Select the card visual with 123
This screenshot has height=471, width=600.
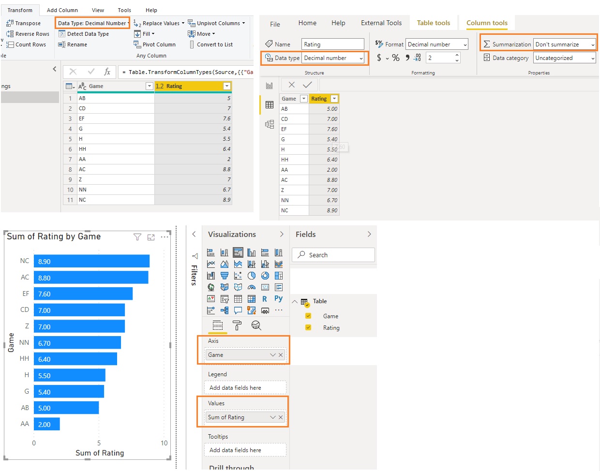click(x=265, y=287)
